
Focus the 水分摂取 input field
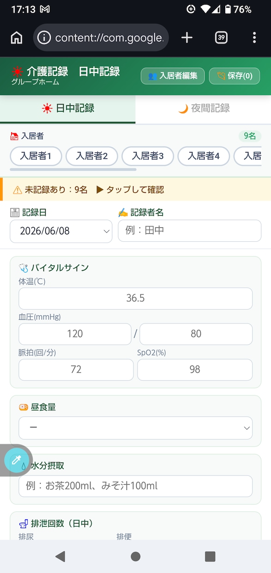[135, 486]
